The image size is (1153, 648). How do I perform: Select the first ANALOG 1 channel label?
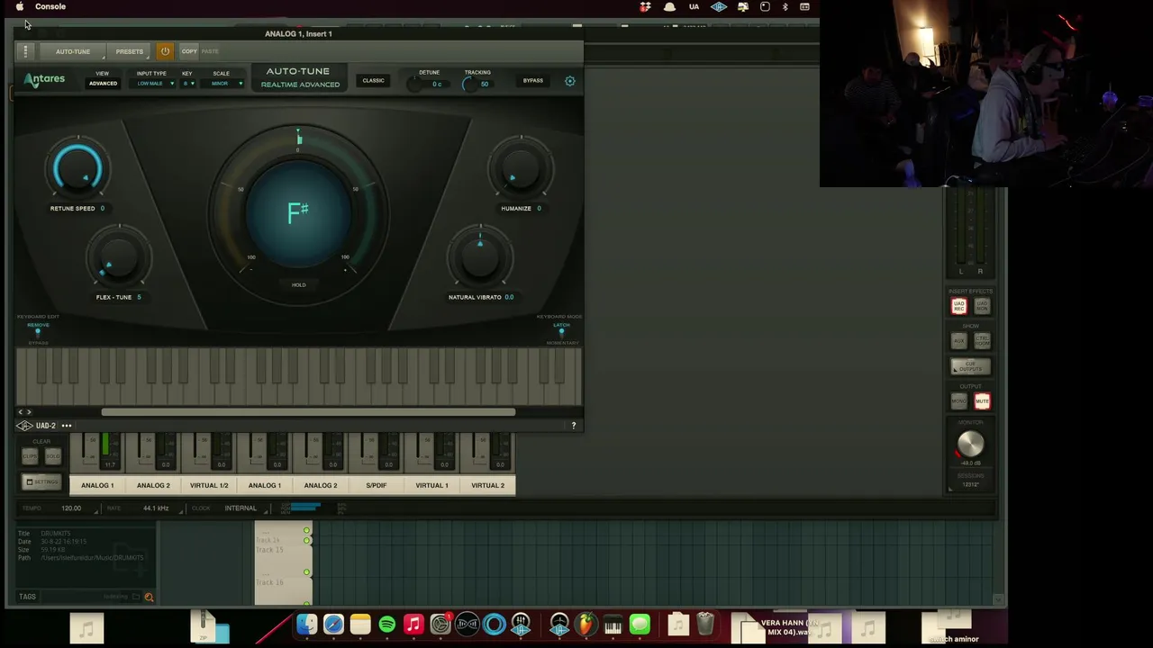[x=97, y=485]
